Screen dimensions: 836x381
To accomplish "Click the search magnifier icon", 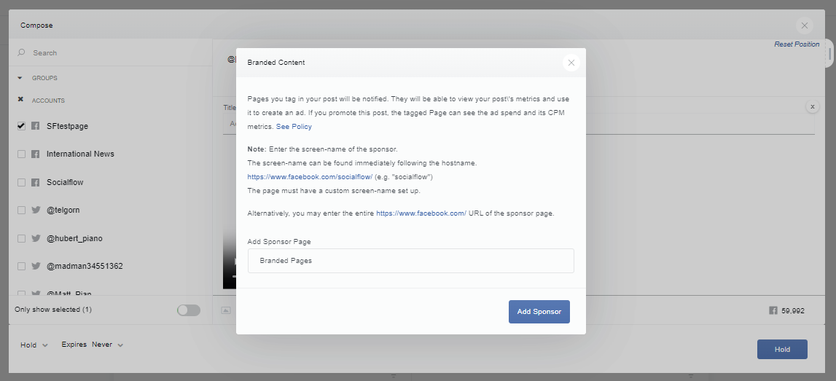I will click(x=21, y=52).
